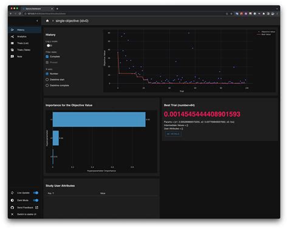The height and width of the screenshot is (229, 288).
Task: Click the Live Update sync icon
Action: (12, 193)
